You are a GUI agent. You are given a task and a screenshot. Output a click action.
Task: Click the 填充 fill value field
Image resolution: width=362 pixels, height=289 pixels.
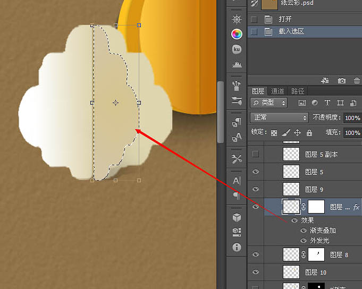[352, 133]
